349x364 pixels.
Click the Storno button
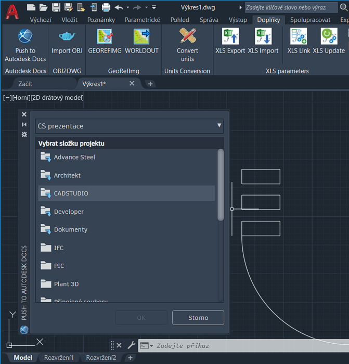[198, 318]
